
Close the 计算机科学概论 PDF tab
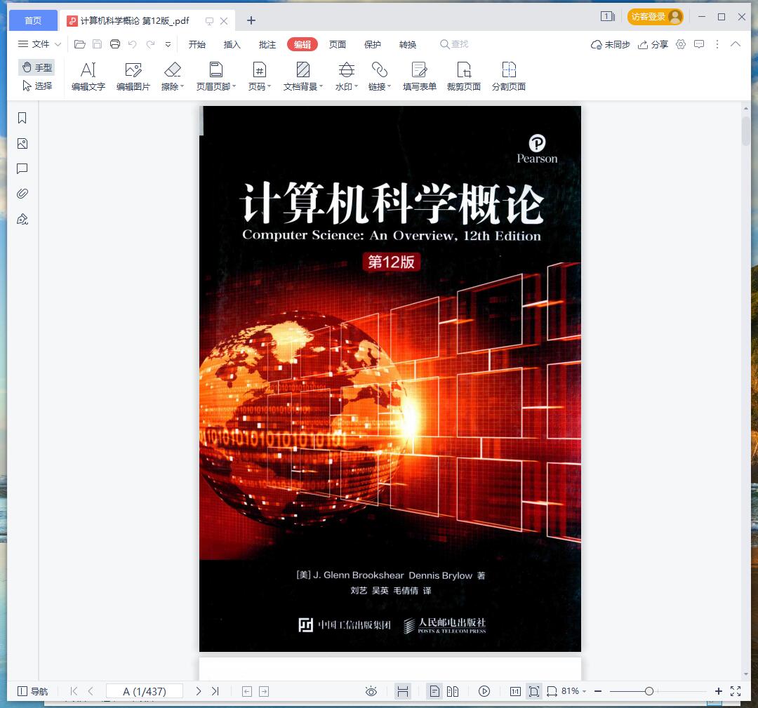pos(224,21)
